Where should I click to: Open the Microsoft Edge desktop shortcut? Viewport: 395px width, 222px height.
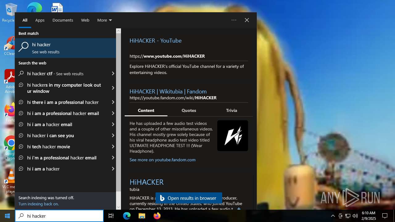point(34,7)
